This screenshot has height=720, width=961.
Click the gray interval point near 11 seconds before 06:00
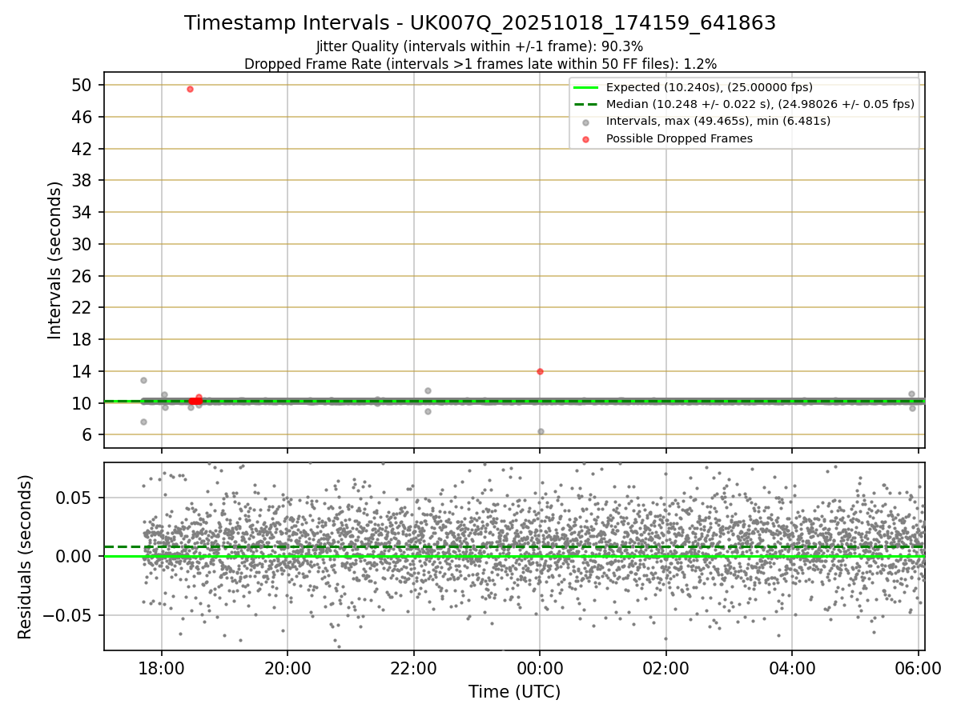[x=911, y=394]
